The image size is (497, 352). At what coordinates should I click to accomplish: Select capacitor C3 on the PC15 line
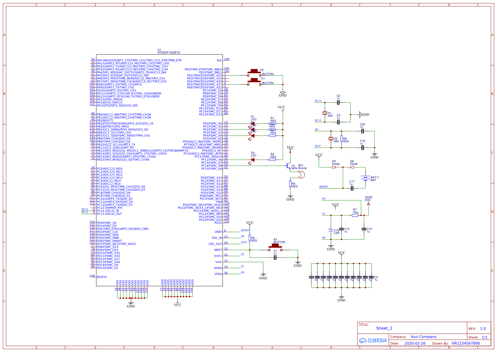pos(338,122)
